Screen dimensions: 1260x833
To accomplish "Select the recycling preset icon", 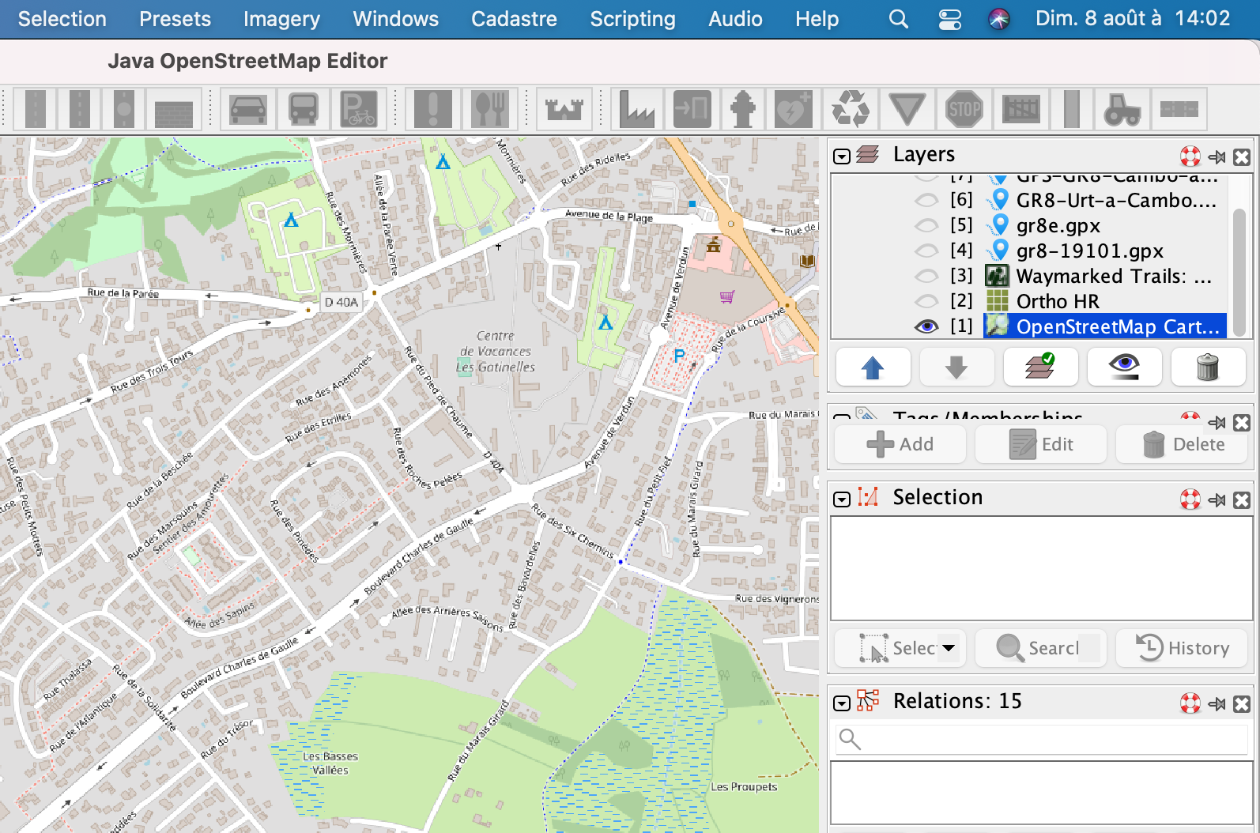I will coord(851,109).
